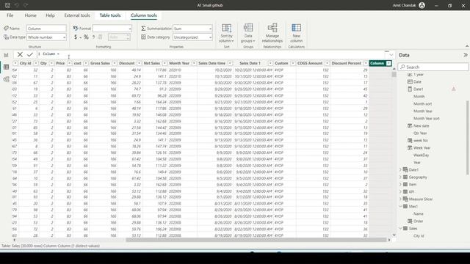Open Sort by column tool

click(x=226, y=33)
